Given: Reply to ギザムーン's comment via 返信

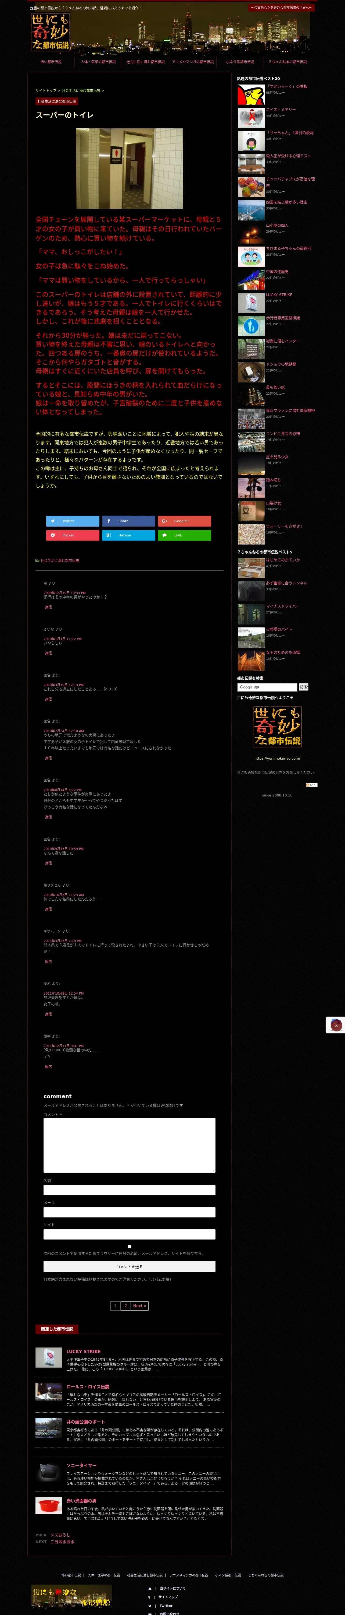Looking at the screenshot, I should click(48, 962).
